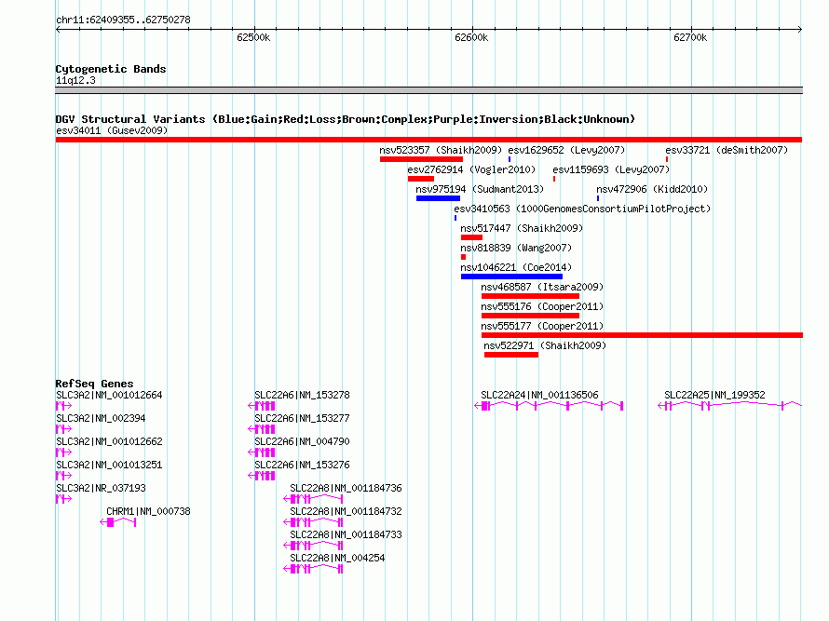Click the SLC22A6|NM_153278 text label
829x621 pixels.
coord(302,395)
